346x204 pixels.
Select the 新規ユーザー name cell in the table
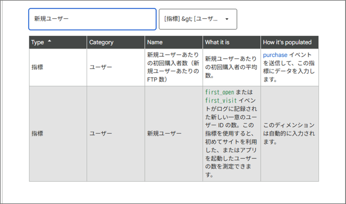pos(164,133)
